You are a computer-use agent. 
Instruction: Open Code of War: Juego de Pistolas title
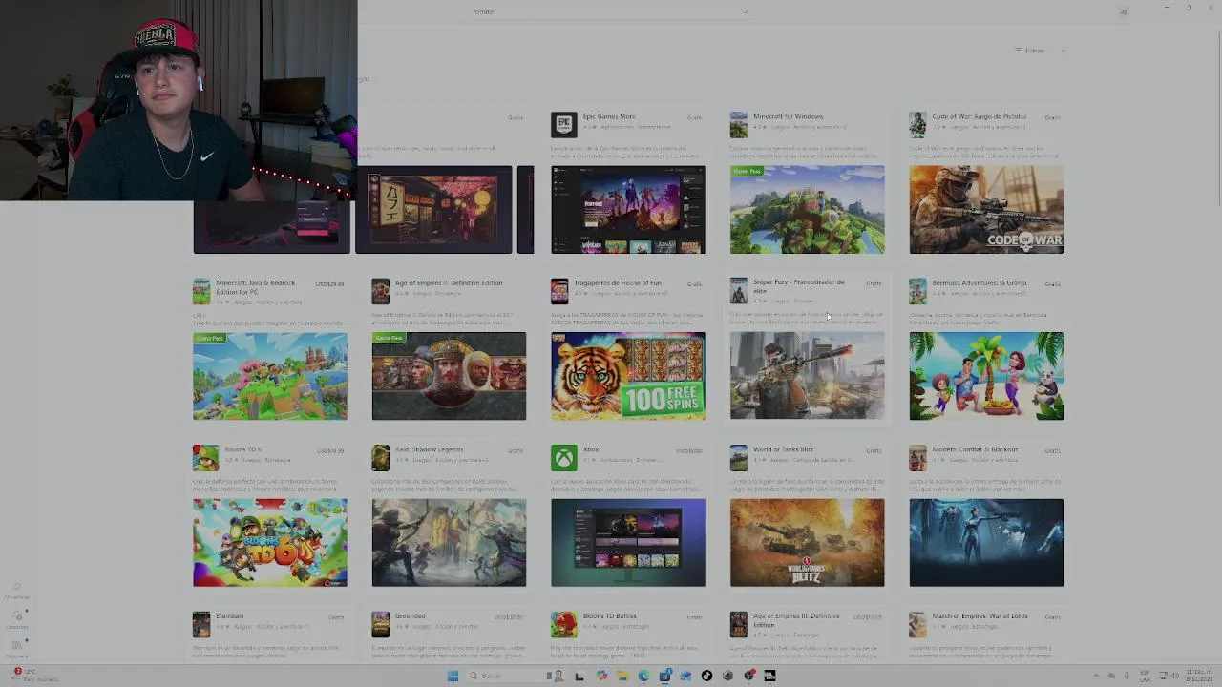point(979,116)
